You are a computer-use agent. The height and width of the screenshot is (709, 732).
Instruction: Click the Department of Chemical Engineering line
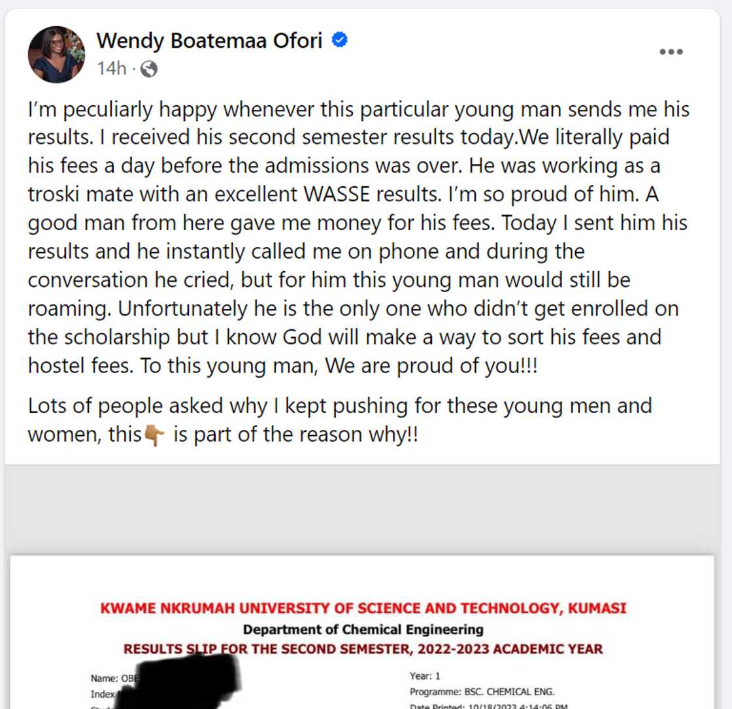[363, 630]
